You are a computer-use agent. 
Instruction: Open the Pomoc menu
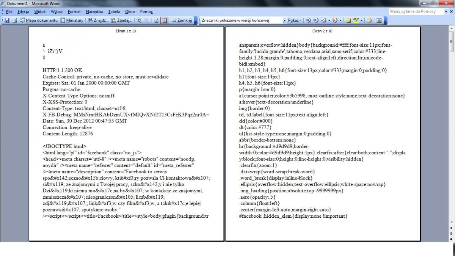[x=146, y=12]
